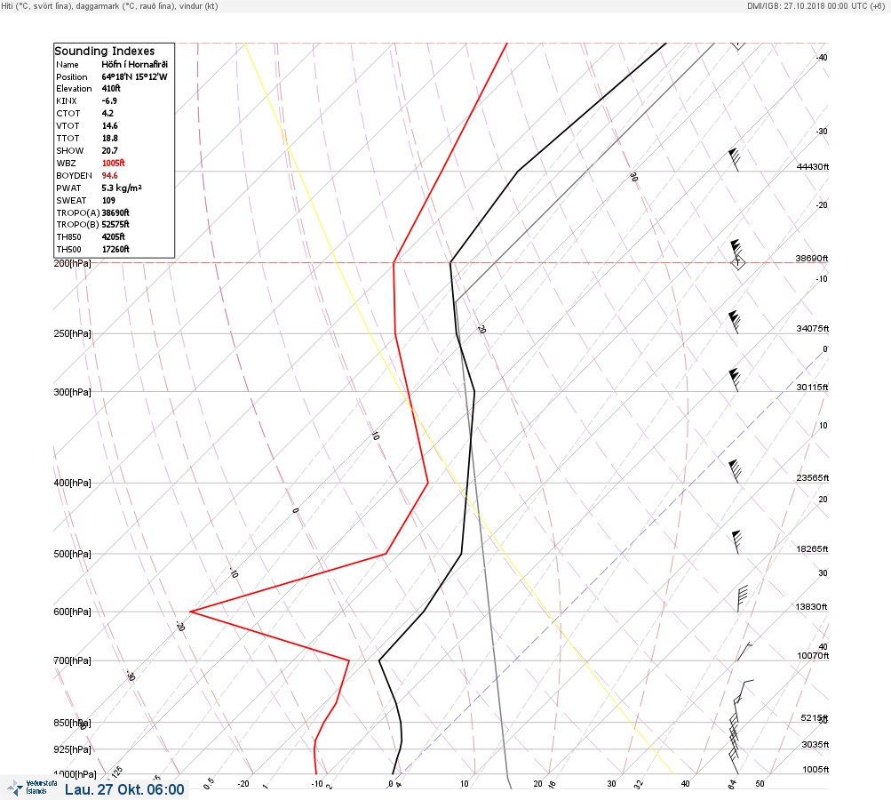
Task: Click the position value 64°18'N 15°12'W
Action: tap(135, 76)
